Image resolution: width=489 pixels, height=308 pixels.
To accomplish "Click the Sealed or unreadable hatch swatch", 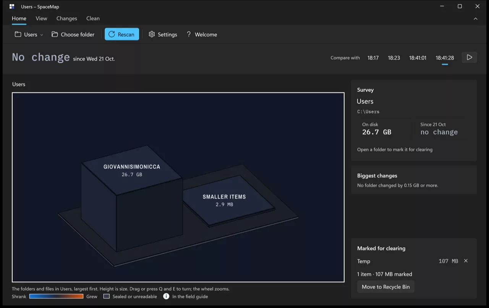I will point(107,296).
